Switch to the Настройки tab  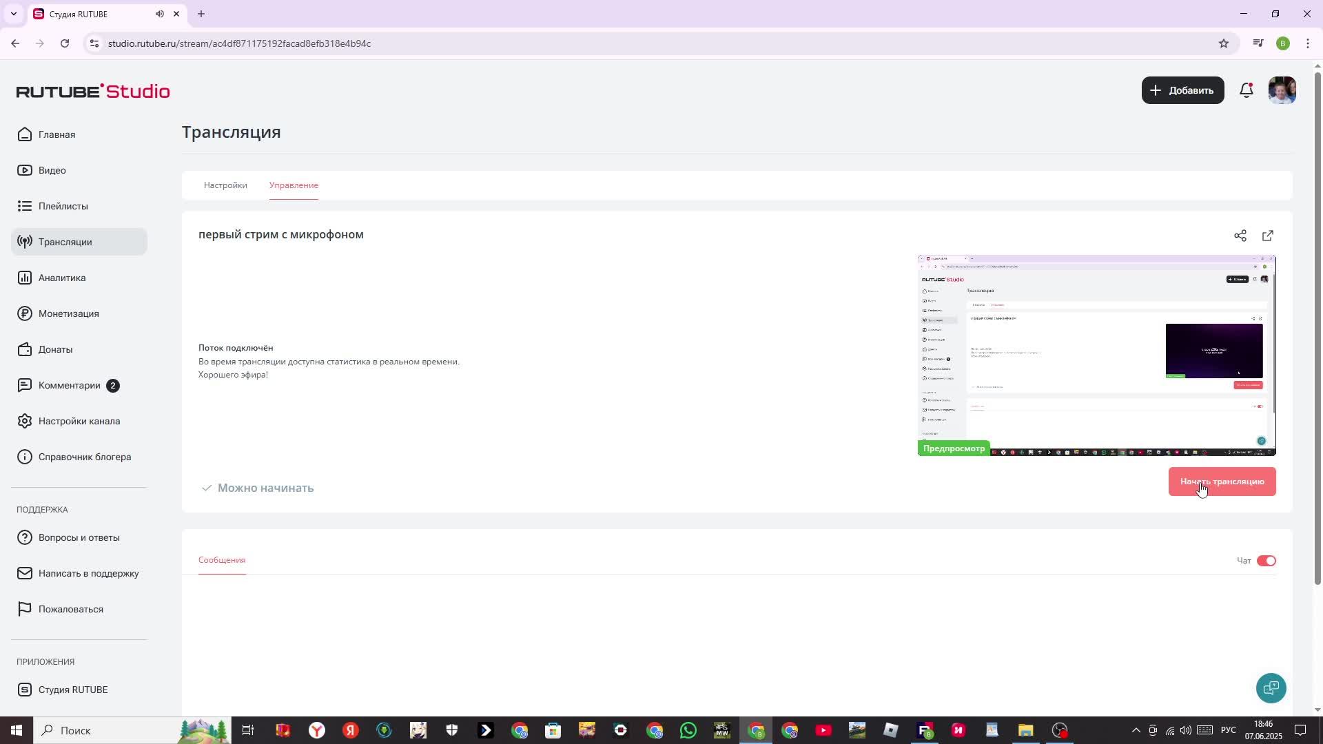pyautogui.click(x=225, y=185)
